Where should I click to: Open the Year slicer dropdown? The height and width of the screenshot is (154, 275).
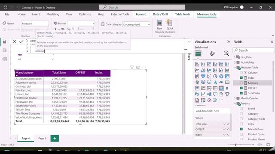(52, 59)
